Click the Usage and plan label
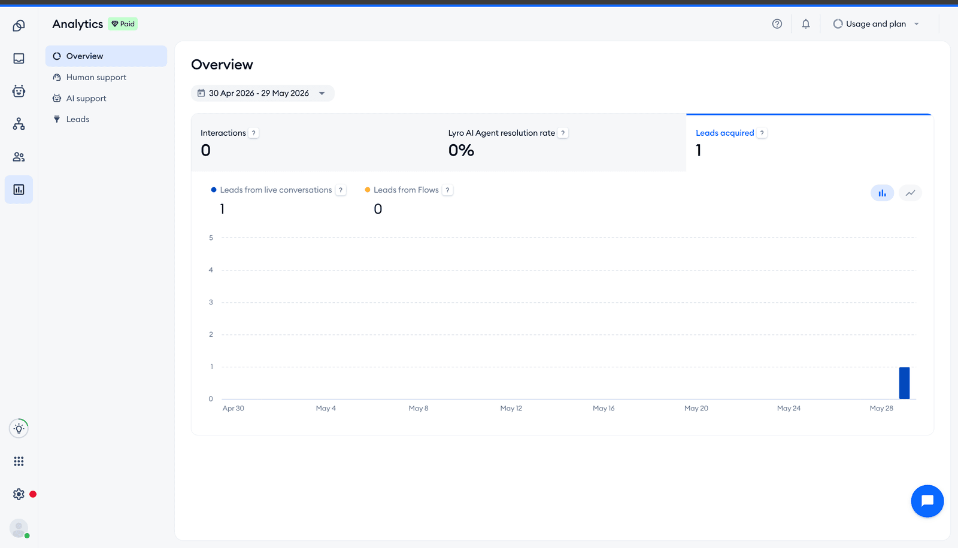Viewport: 958px width, 548px height. [x=876, y=24]
